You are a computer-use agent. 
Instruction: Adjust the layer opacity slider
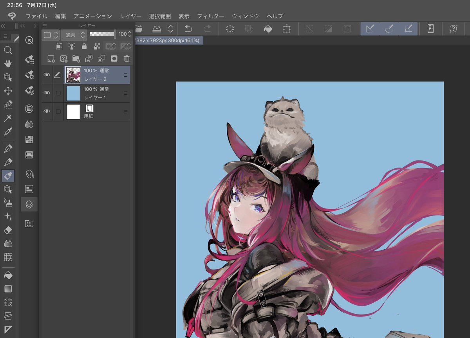(x=103, y=34)
